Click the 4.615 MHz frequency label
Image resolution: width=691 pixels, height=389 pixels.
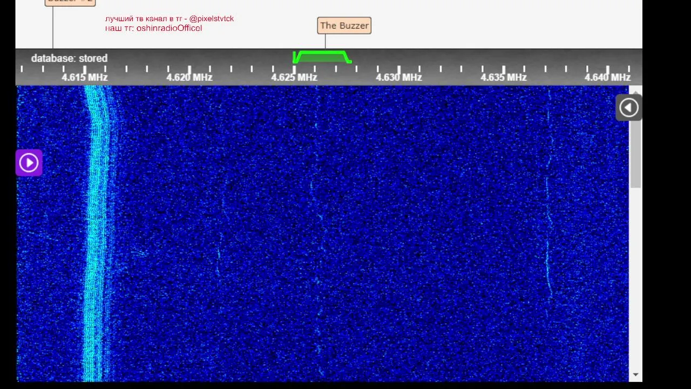click(x=85, y=77)
